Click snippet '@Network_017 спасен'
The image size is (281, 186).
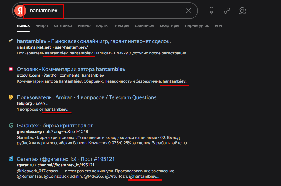96,174
